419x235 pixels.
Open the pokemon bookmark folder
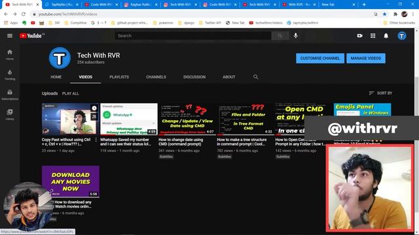[x=163, y=23]
